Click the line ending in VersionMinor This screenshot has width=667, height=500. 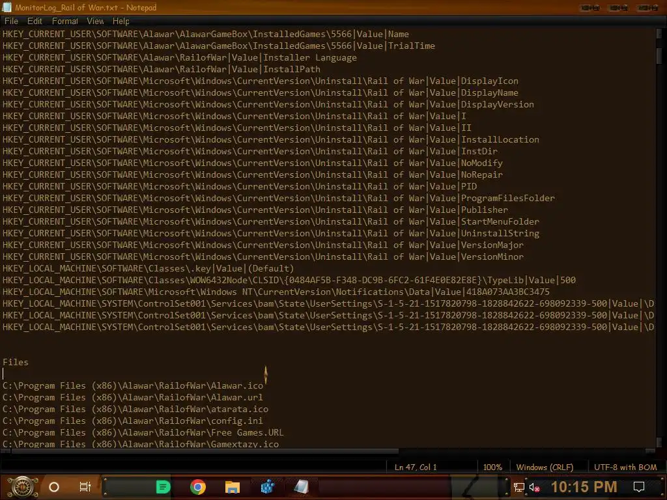(x=263, y=257)
